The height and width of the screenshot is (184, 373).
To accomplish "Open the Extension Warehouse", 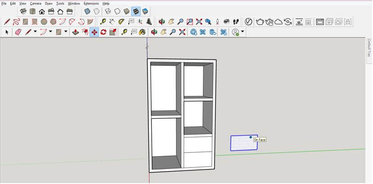I will [203, 32].
